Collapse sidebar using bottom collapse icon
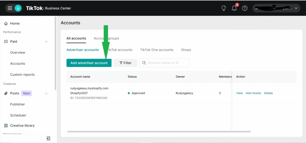Image resolution: width=306 pixels, height=143 pixels. pyautogui.click(x=48, y=138)
